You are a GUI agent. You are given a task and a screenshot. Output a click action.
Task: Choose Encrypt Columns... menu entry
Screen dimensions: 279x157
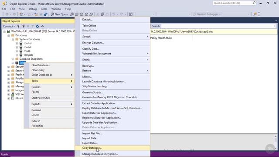112,43
